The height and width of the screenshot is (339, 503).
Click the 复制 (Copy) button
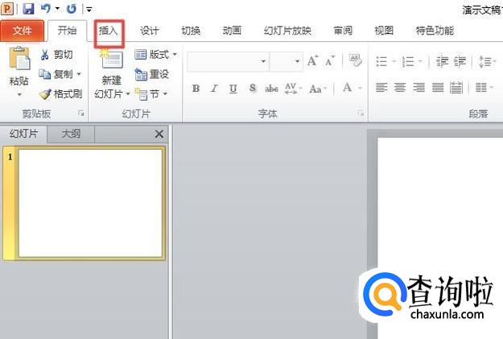pyautogui.click(x=56, y=74)
